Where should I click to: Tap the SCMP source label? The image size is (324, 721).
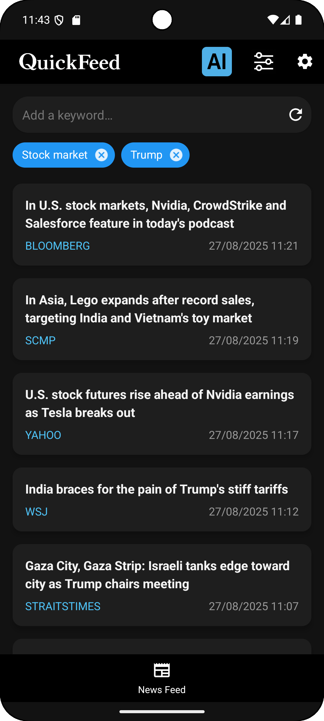[x=40, y=340]
